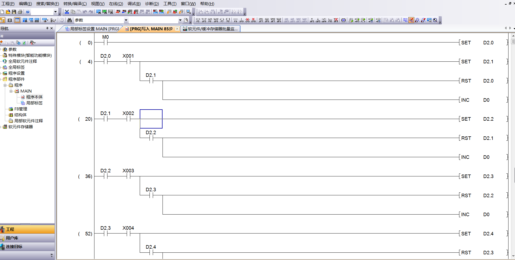This screenshot has height=260, width=515.
Task: Open the 参数 dropdown list
Action: point(126,20)
